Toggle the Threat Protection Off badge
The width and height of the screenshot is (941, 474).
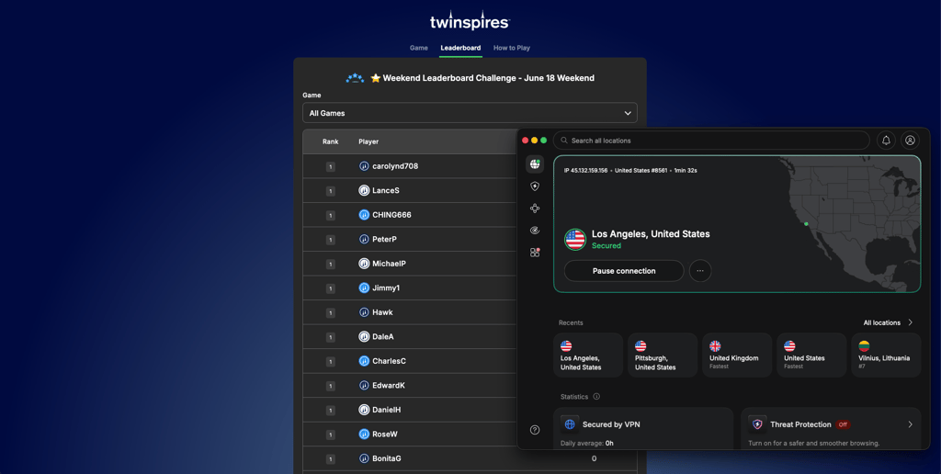[x=844, y=424]
